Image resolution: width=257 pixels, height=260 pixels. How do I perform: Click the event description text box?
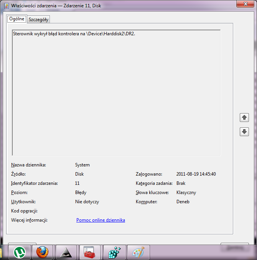click(116, 93)
